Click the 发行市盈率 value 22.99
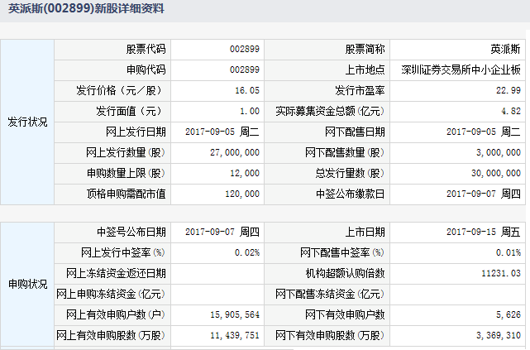The height and width of the screenshot is (350, 530). pyautogui.click(x=508, y=90)
